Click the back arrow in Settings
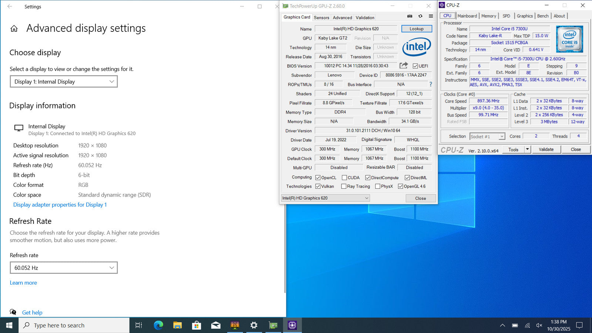592x333 pixels. point(10,7)
